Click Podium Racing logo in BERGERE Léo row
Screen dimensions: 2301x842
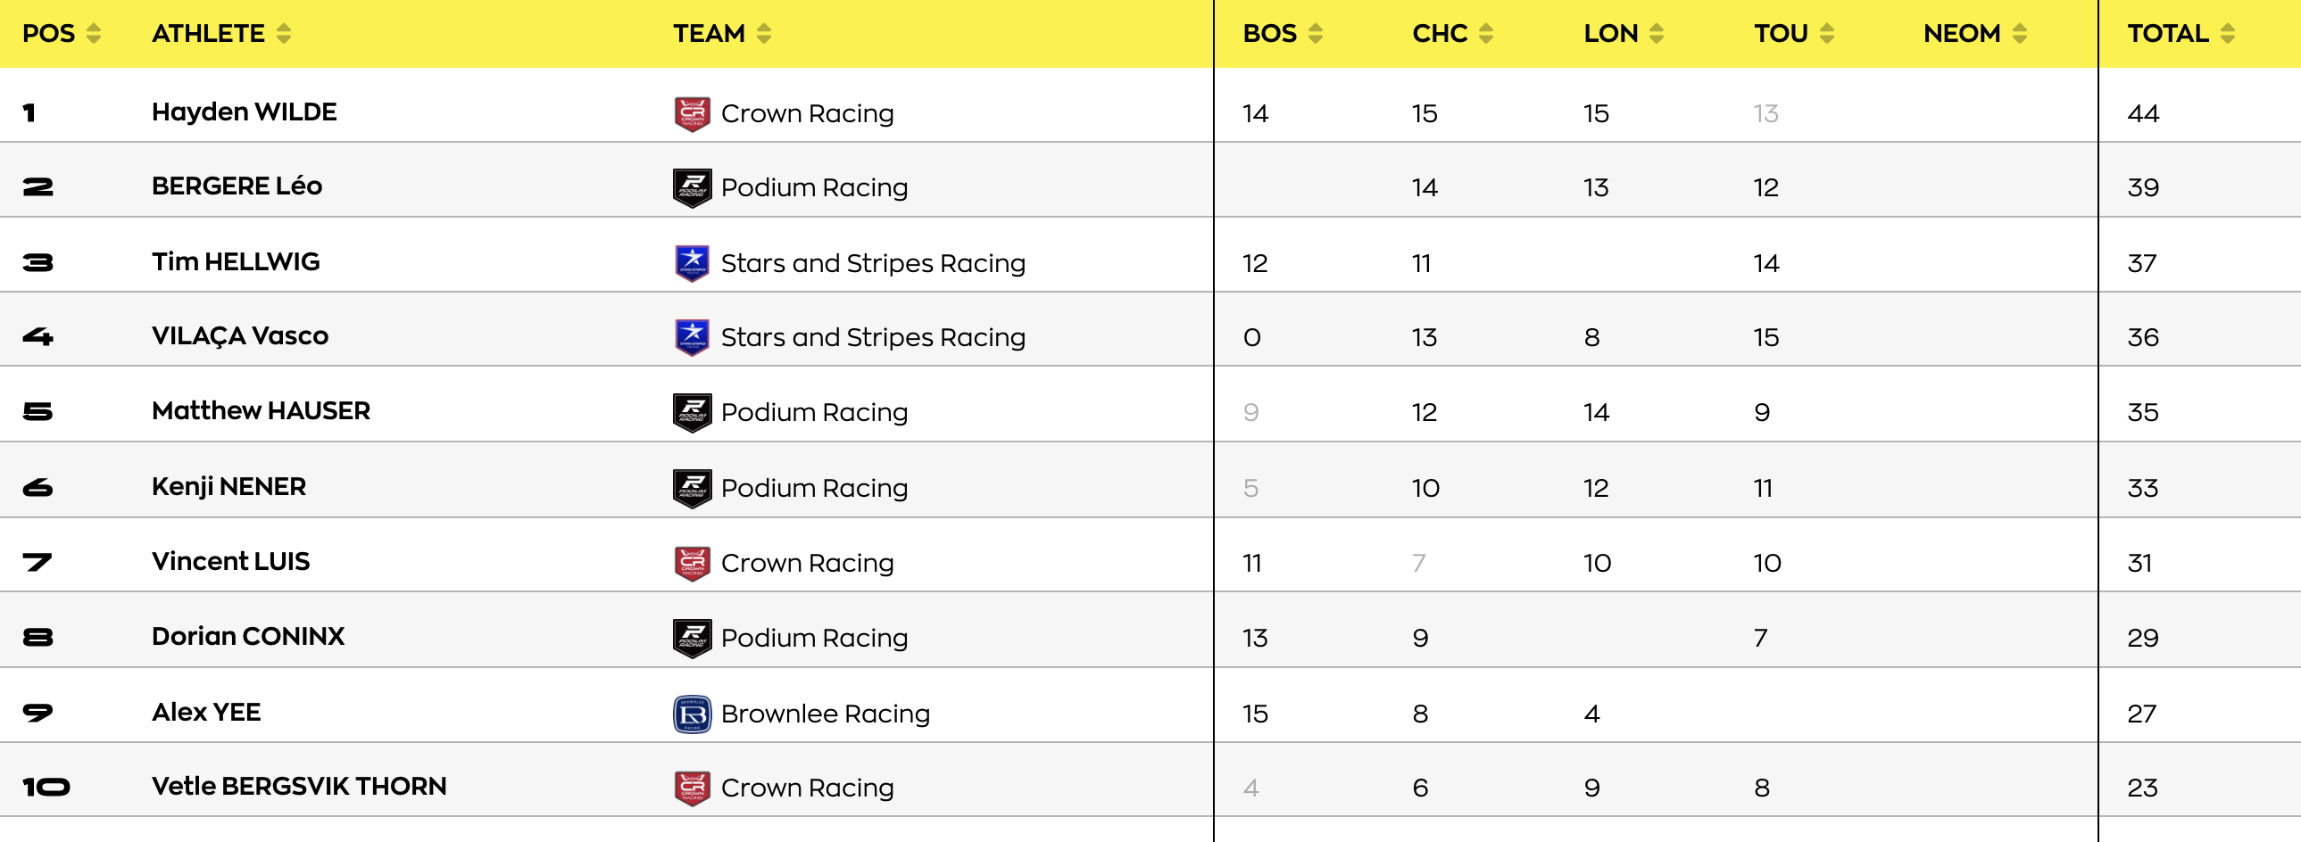pyautogui.click(x=693, y=187)
